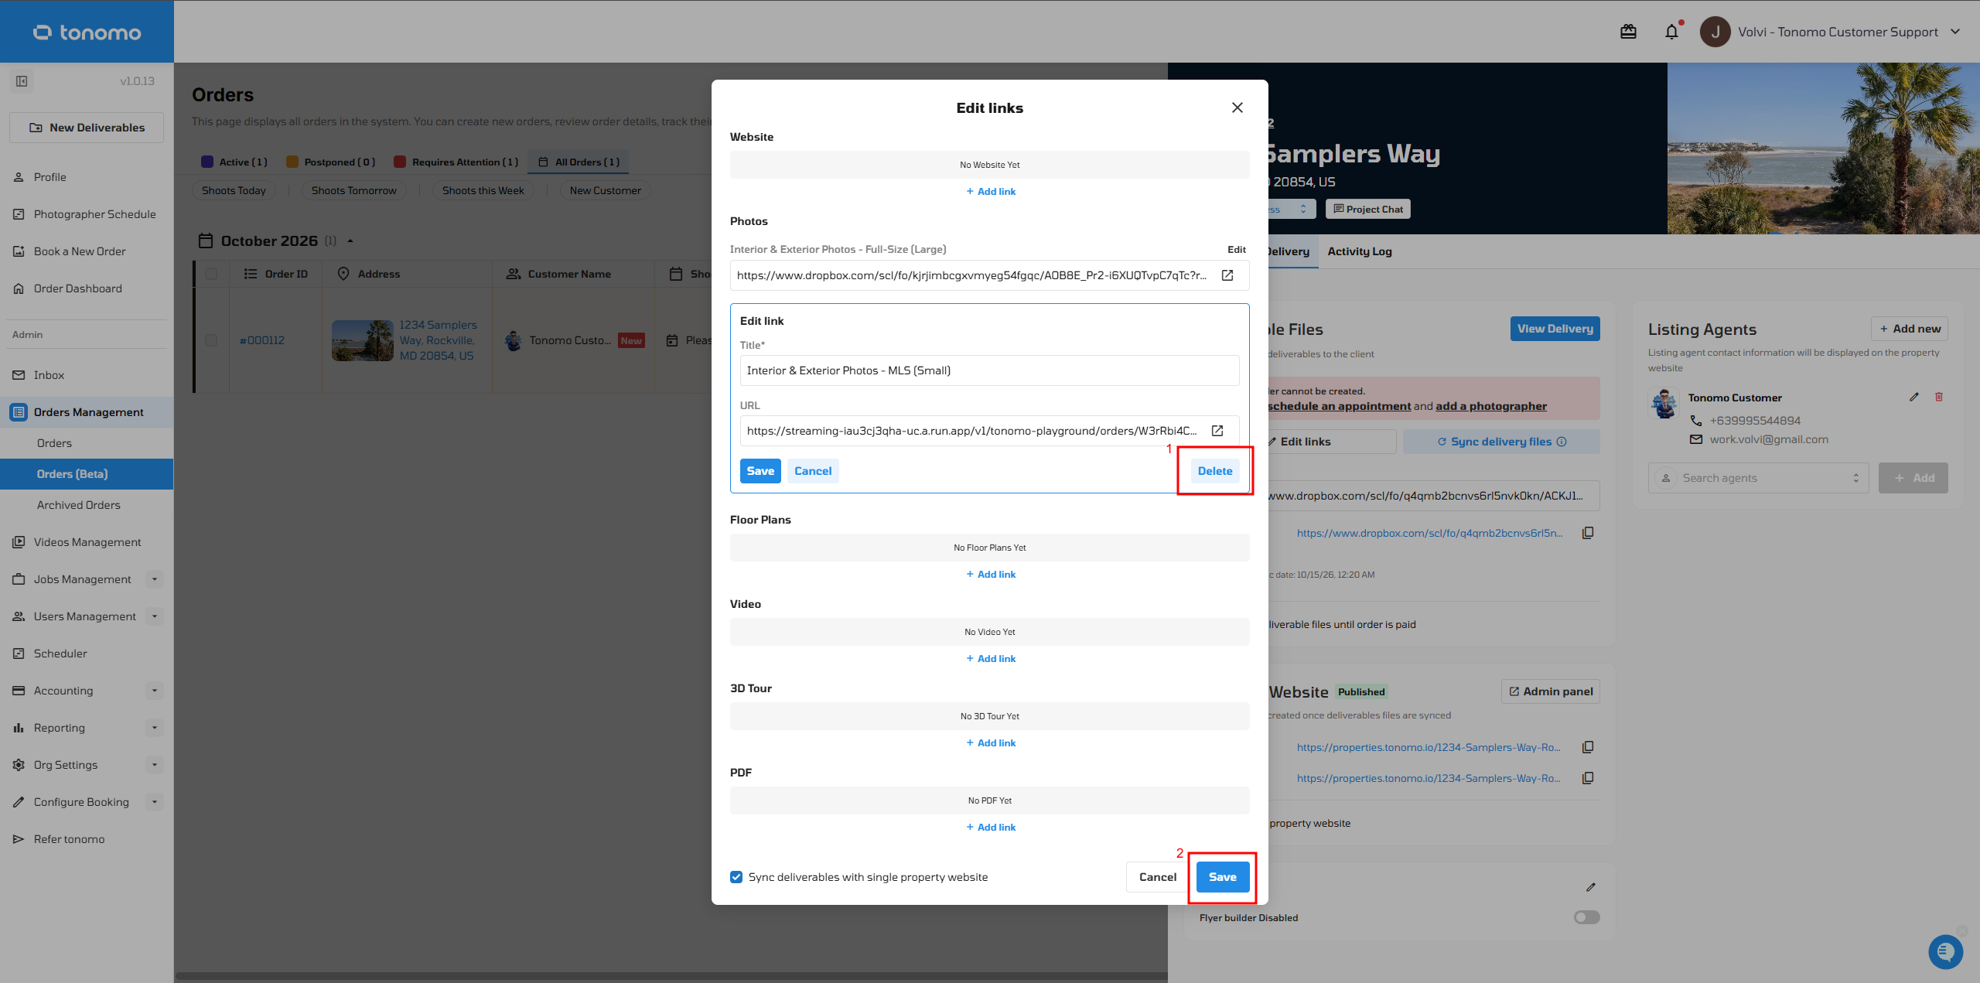Screen dimensions: 1980x983
Task: Click the Shoots Today filter chip
Action: [x=234, y=191]
